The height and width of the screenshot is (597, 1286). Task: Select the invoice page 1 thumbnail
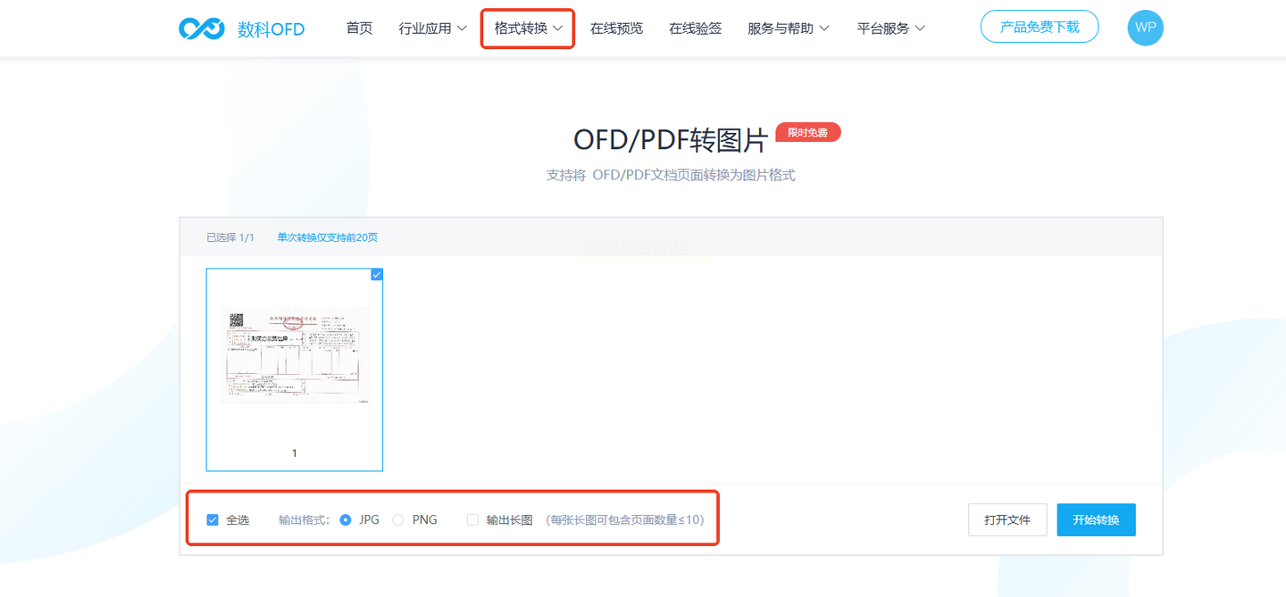[x=295, y=369]
